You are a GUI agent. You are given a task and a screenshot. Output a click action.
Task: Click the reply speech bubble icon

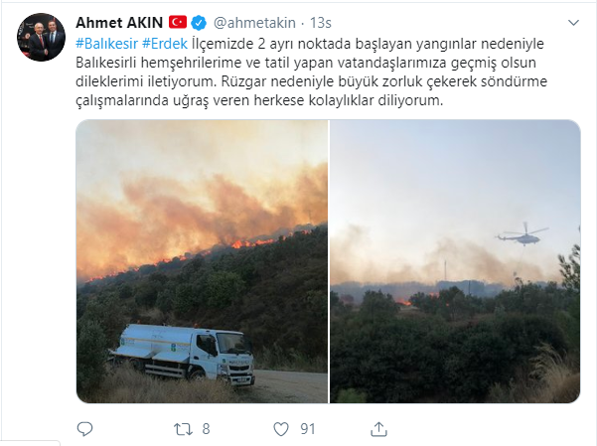click(84, 429)
